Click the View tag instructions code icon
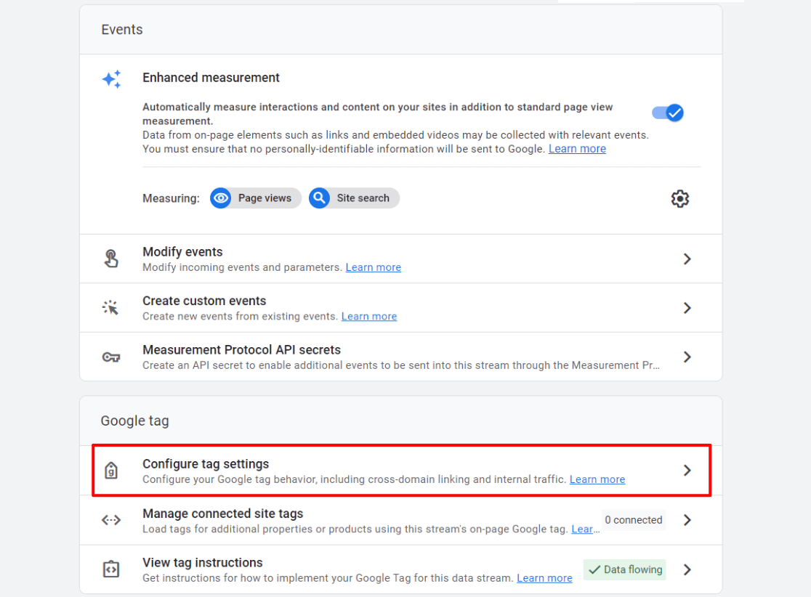The height and width of the screenshot is (597, 811). [x=111, y=569]
